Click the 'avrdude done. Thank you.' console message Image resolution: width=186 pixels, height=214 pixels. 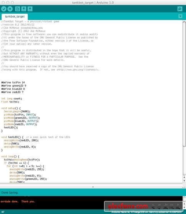pos(18,201)
